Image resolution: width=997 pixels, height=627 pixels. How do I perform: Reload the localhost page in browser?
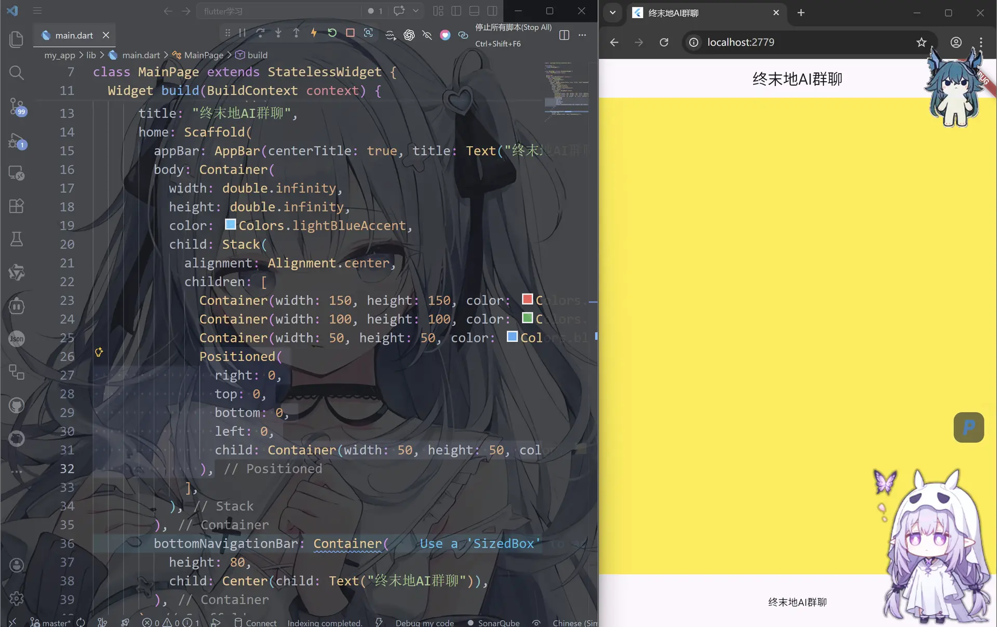click(x=664, y=42)
